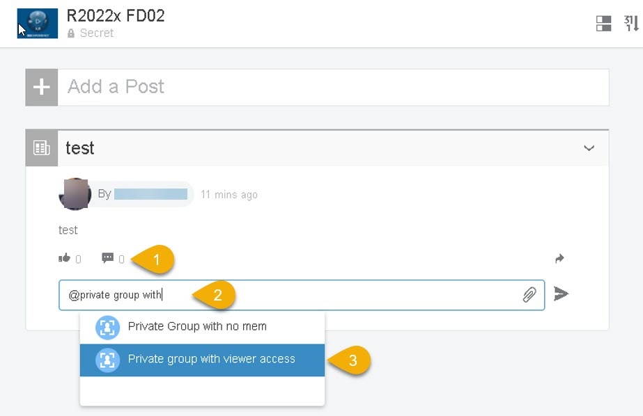Image resolution: width=643 pixels, height=416 pixels.
Task: Click the community logo thumbnail
Action: pyautogui.click(x=37, y=23)
